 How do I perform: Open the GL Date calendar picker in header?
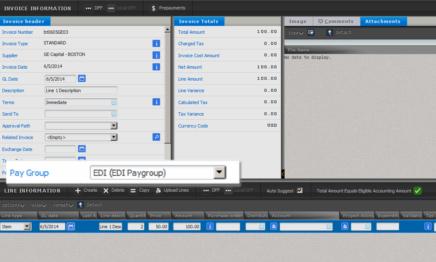81,79
